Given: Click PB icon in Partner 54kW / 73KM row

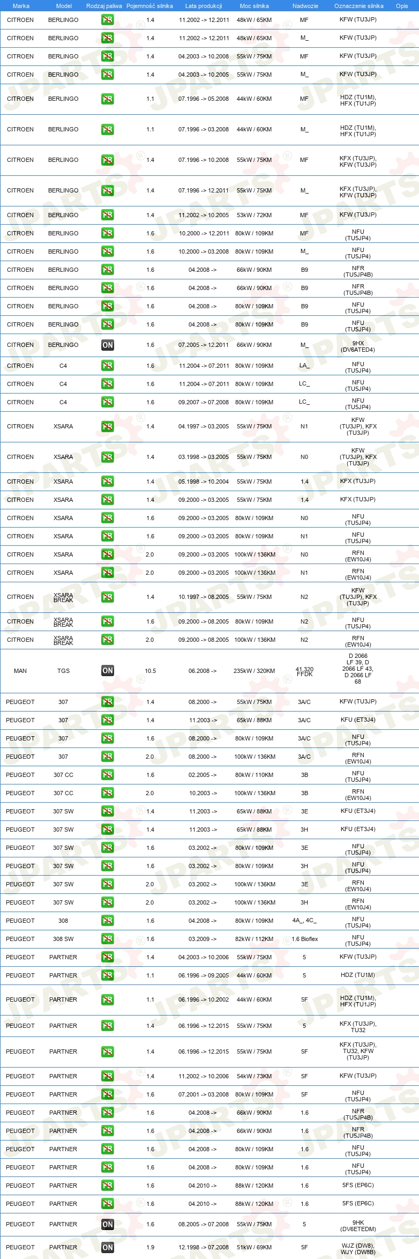Looking at the screenshot, I should pyautogui.click(x=108, y=1076).
